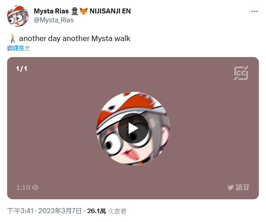Play the Mysta walk voice tweet

click(x=133, y=128)
